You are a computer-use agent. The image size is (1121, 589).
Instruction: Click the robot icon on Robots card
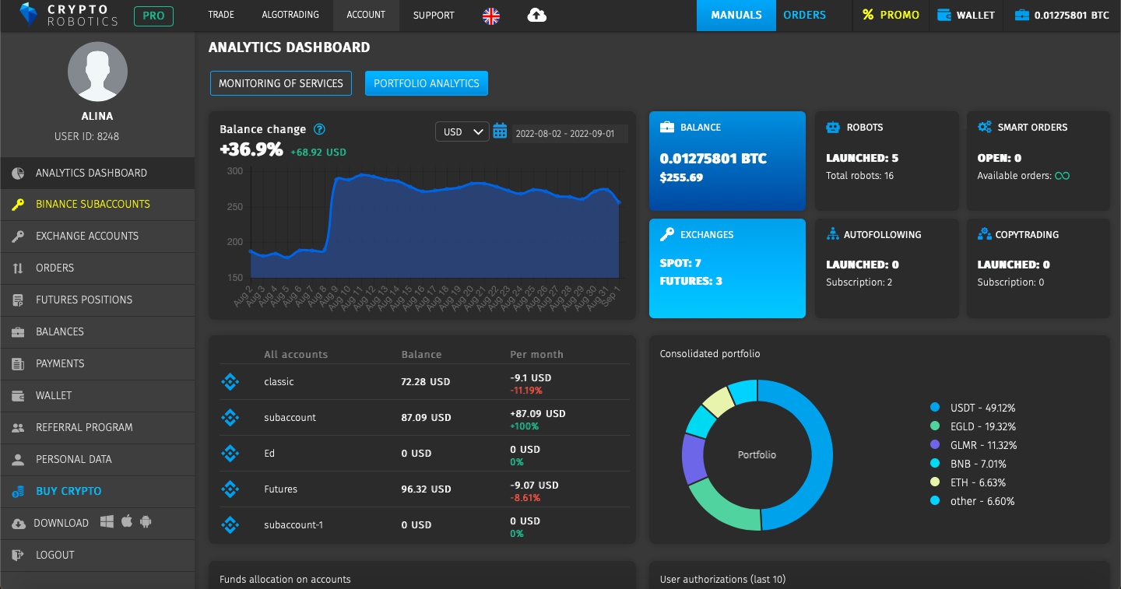(x=833, y=127)
